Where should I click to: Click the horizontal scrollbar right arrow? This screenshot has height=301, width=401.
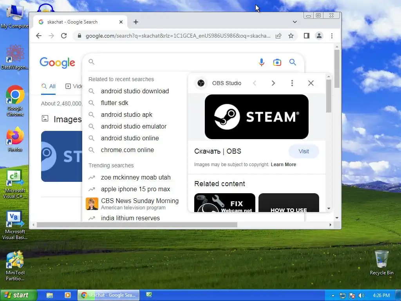331,225
